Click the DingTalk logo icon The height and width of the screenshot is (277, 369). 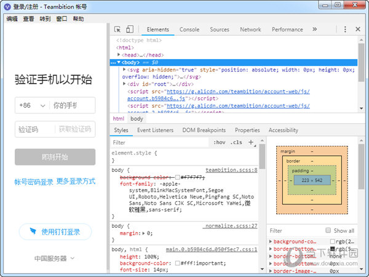pyautogui.click(x=33, y=231)
